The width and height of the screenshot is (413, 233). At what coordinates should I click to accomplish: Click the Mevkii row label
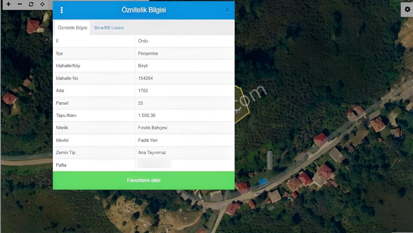click(62, 140)
